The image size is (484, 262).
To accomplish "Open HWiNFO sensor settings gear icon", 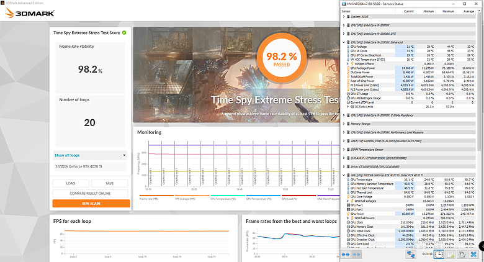I will point(462,255).
